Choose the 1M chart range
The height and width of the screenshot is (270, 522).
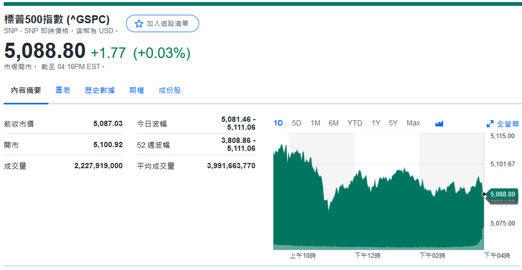pos(315,123)
